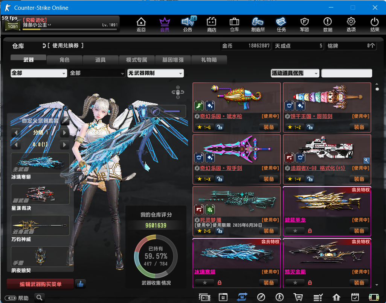Toggle the lock on 奇幻乐园·呲水枪
Image resolution: width=386 pixels, height=303 pixels.
pyautogui.click(x=220, y=127)
